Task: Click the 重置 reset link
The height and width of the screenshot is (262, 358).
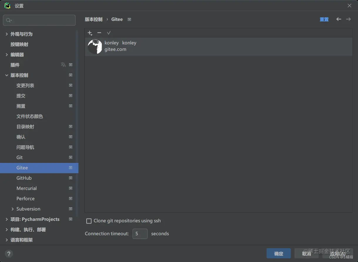Action: 324,19
